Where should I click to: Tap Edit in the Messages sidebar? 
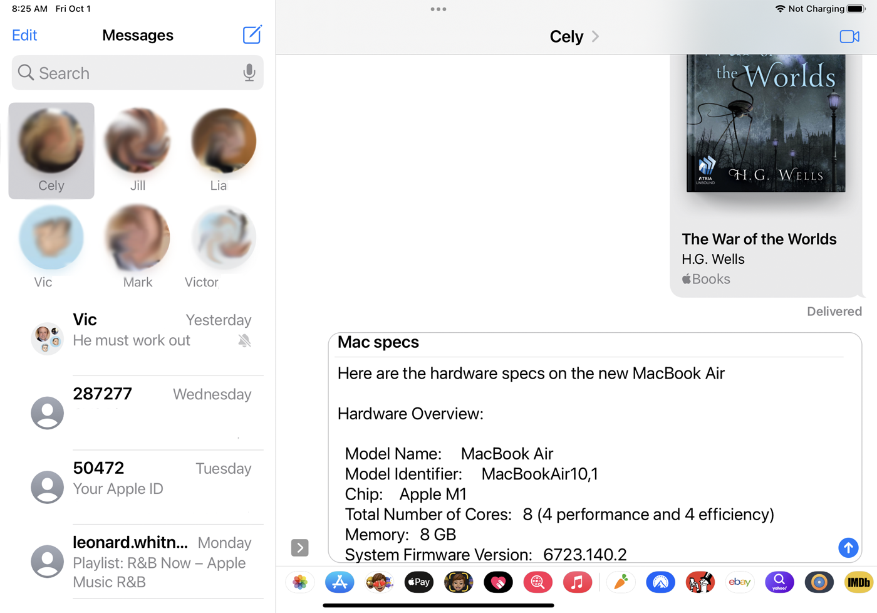[24, 35]
